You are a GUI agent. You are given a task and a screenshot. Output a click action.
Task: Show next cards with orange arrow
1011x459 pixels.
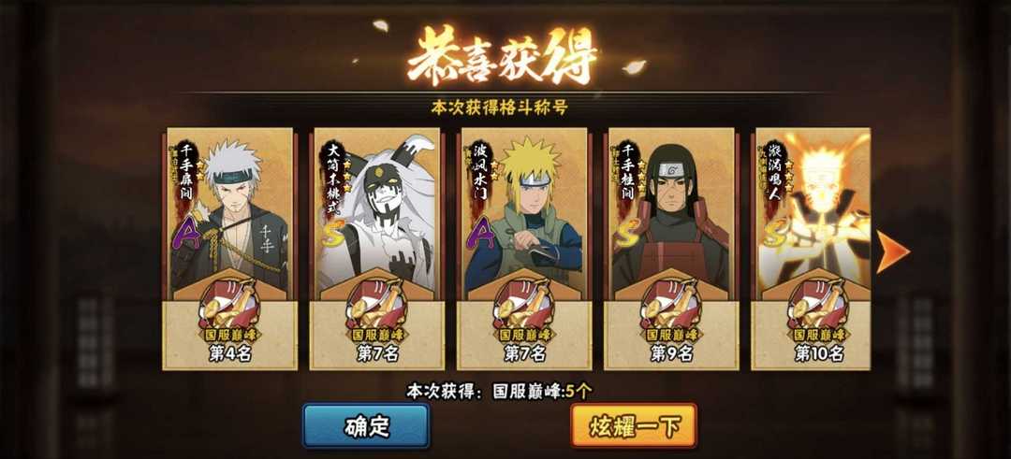(x=893, y=251)
